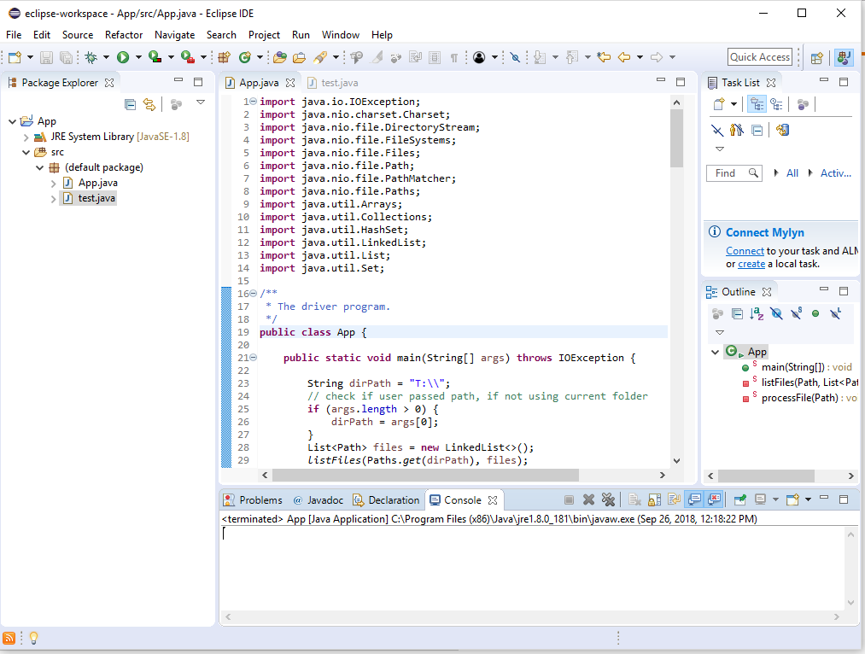Open the Run button dropdown arrow

click(x=138, y=58)
